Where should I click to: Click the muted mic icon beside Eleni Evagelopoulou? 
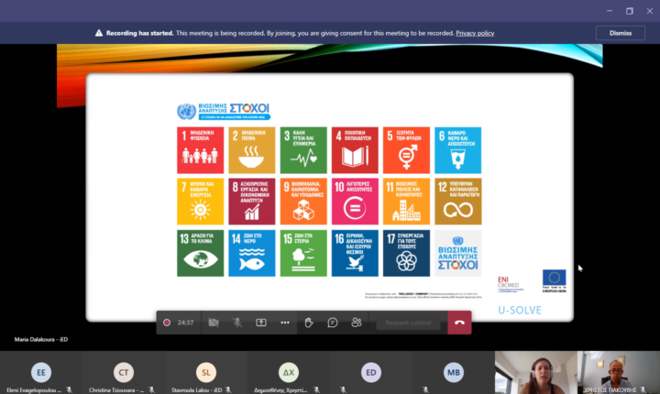click(x=69, y=390)
